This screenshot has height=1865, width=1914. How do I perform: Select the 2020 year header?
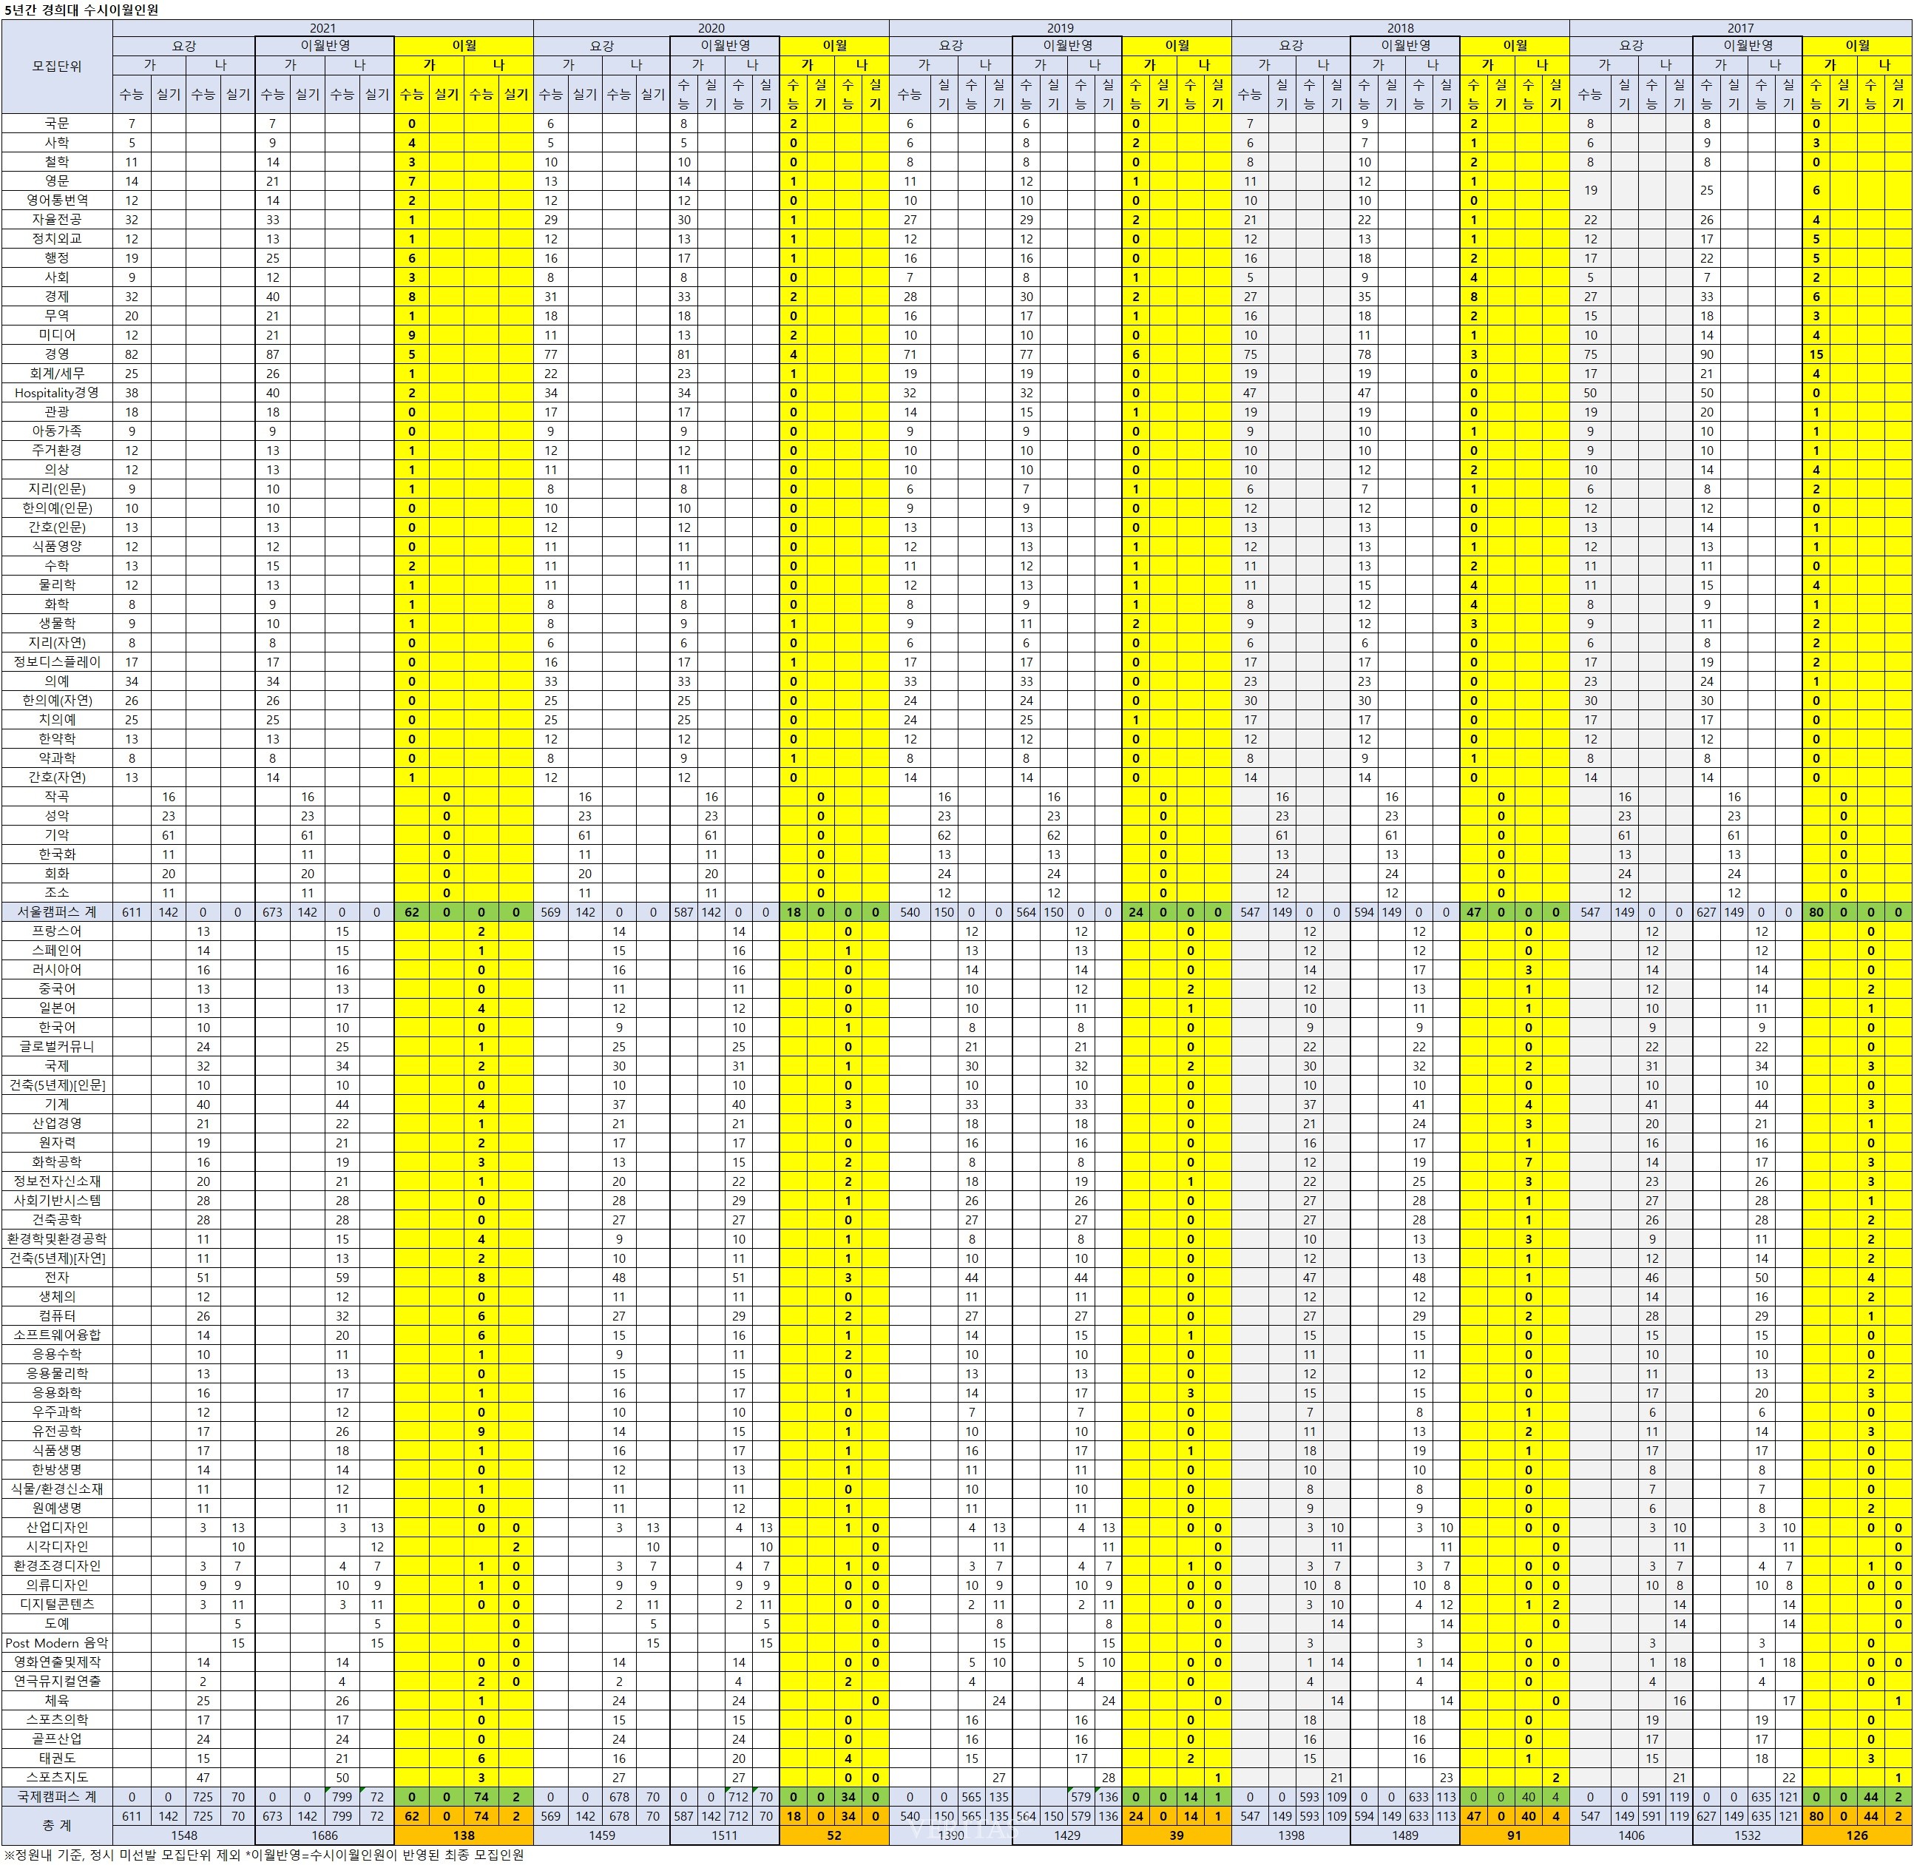tap(711, 27)
